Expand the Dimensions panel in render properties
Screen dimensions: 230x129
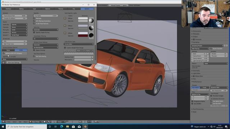tap(197, 31)
